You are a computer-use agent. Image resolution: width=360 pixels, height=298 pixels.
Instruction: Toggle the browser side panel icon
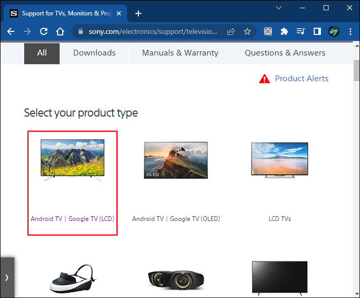317,31
